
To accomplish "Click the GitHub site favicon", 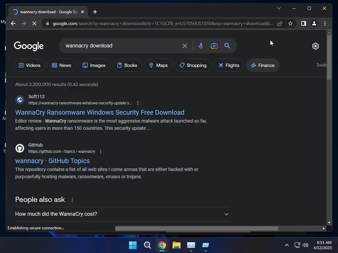I will 19,148.
